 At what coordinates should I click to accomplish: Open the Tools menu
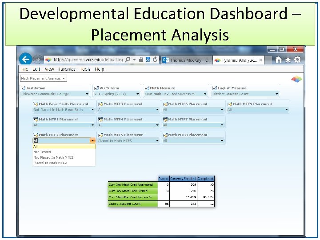point(85,69)
